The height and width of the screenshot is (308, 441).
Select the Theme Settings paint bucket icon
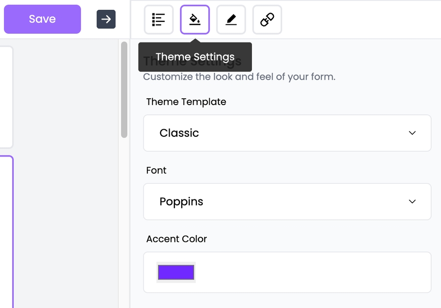[195, 20]
